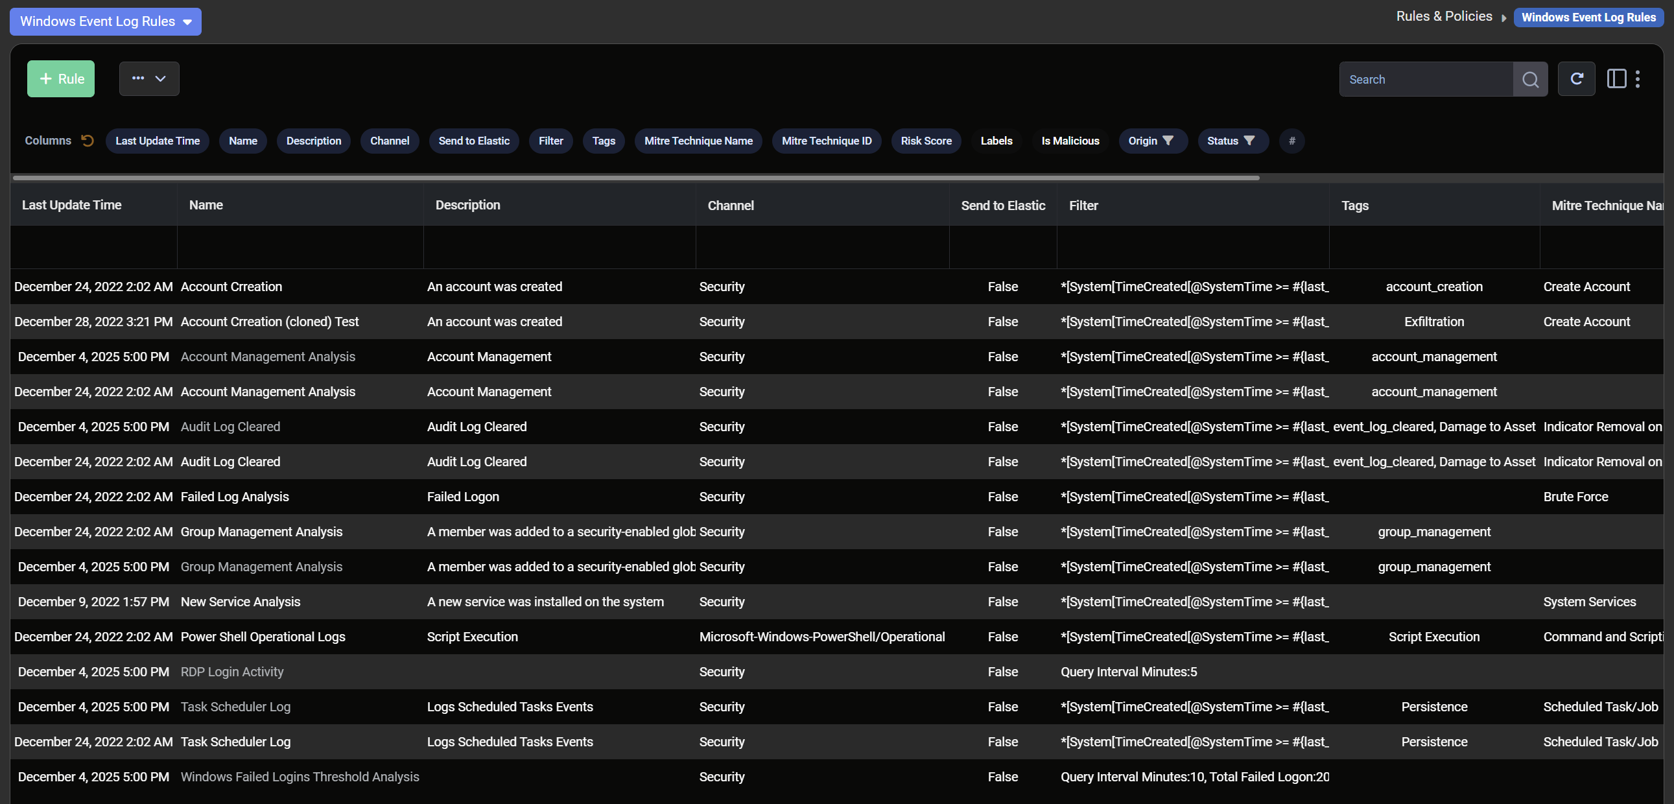1674x804 pixels.
Task: Toggle the column layout panel icon
Action: (1616, 79)
